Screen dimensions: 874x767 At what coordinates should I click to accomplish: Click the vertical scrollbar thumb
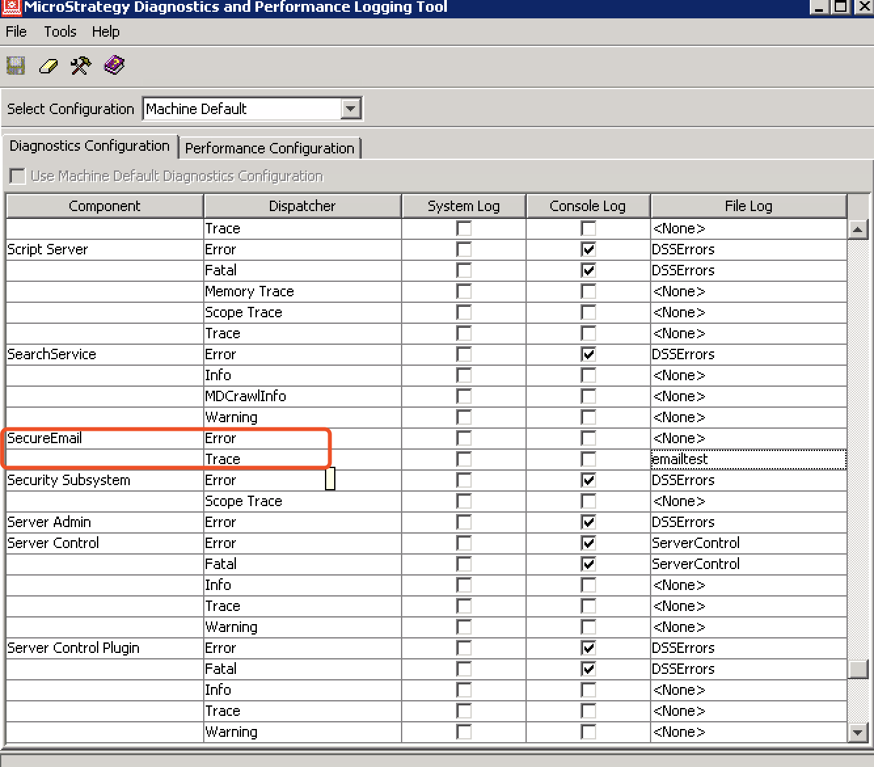(858, 669)
